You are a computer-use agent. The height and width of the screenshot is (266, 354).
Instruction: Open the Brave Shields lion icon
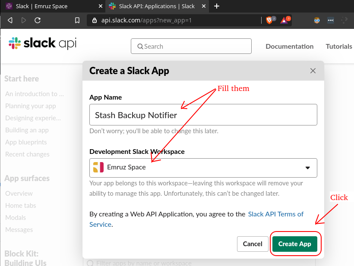269,20
